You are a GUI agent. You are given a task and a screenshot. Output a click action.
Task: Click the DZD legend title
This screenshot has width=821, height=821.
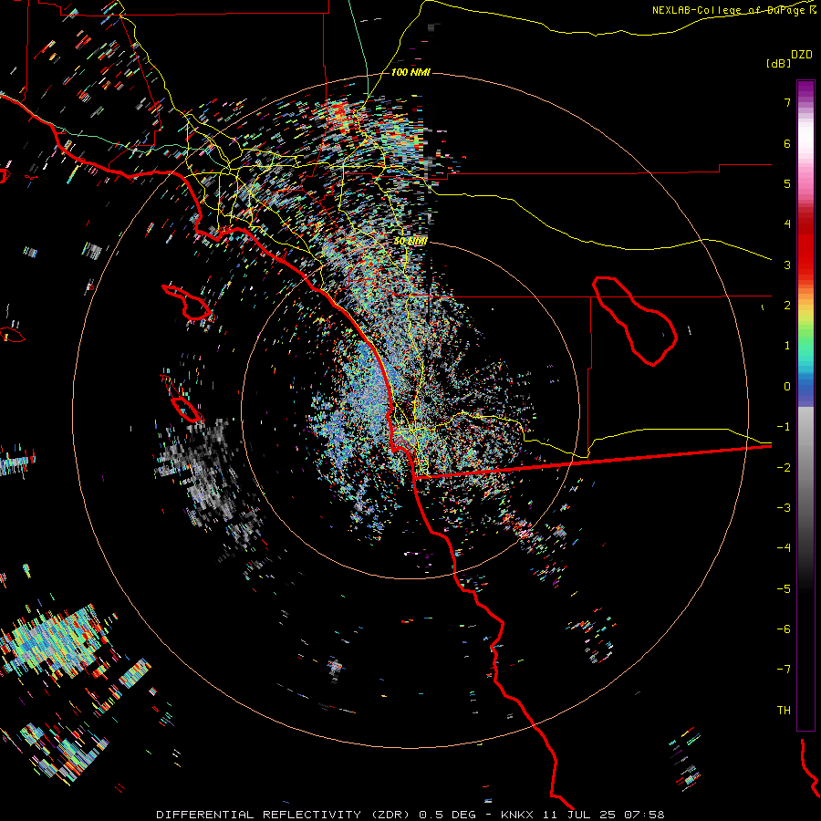click(x=802, y=55)
